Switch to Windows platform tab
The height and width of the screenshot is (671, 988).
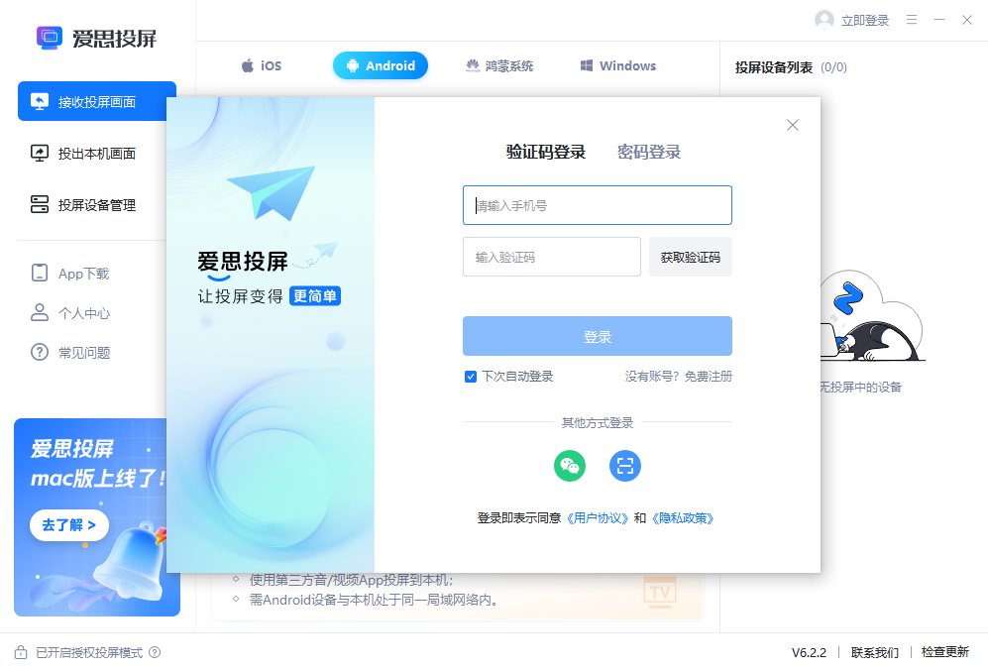[618, 65]
